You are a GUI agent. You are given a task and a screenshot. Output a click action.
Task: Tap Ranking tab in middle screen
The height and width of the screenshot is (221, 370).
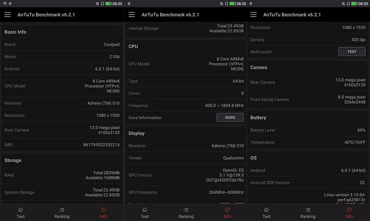point(186,213)
